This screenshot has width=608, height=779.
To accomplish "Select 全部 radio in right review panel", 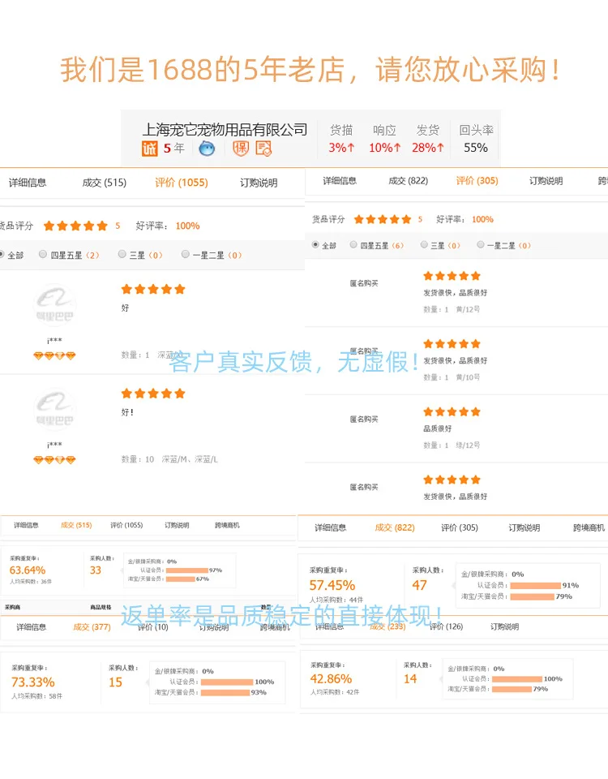I will 315,244.
